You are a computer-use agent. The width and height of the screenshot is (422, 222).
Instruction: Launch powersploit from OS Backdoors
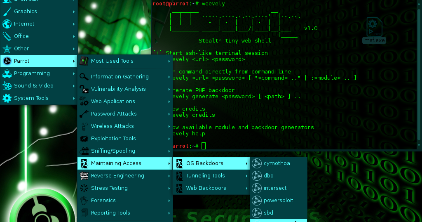(x=279, y=201)
